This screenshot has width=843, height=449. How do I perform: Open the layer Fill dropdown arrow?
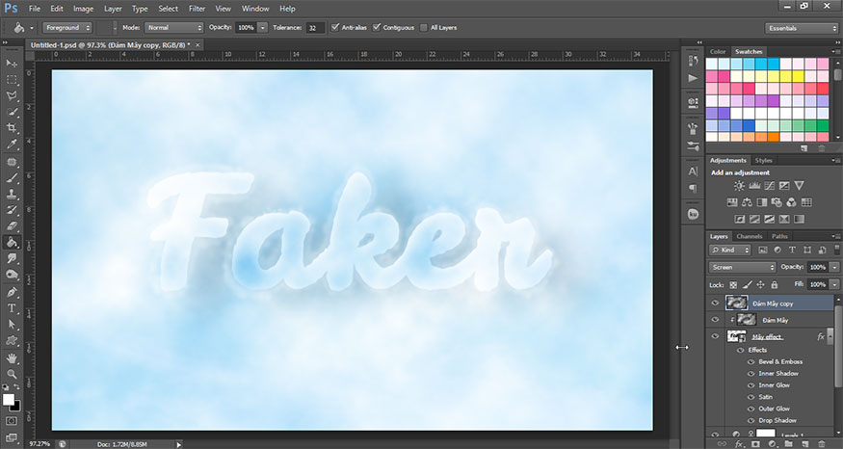pyautogui.click(x=834, y=284)
